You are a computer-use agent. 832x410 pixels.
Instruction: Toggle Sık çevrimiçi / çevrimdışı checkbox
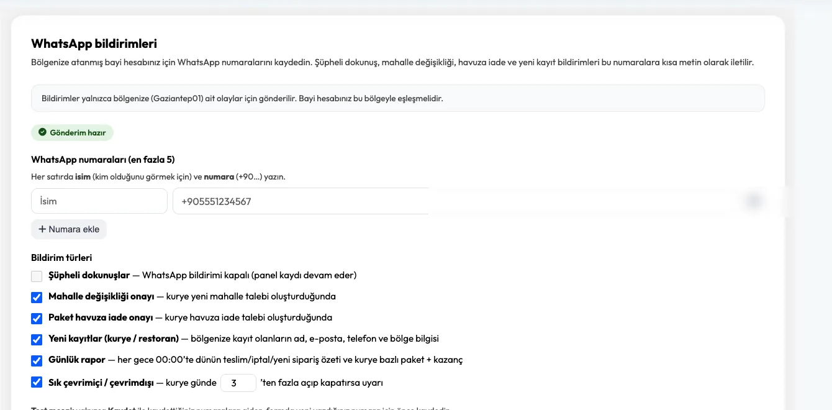click(37, 382)
